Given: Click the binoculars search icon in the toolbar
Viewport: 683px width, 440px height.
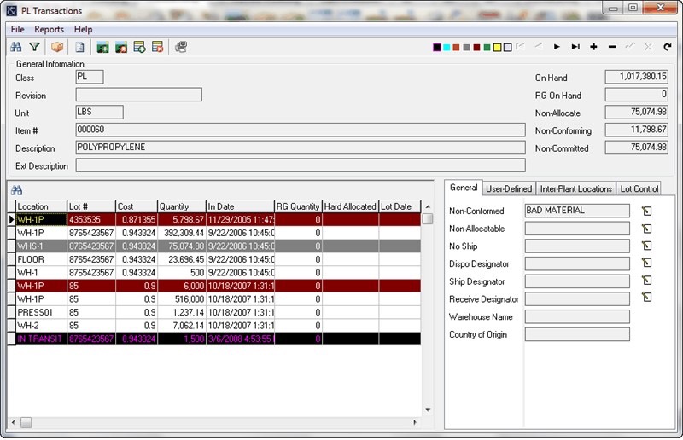Looking at the screenshot, I should pyautogui.click(x=15, y=47).
